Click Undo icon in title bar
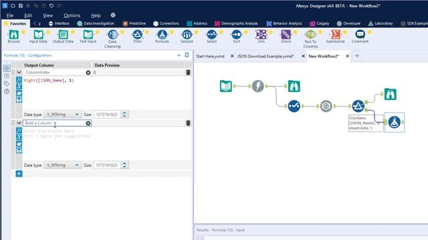Viewport: 428px width, 240px height. pyautogui.click(x=51, y=5)
